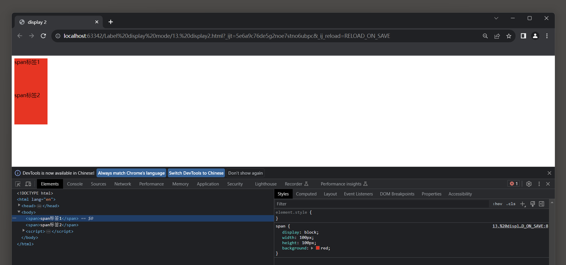
Task: Open the red background color swatch
Action: coord(318,248)
